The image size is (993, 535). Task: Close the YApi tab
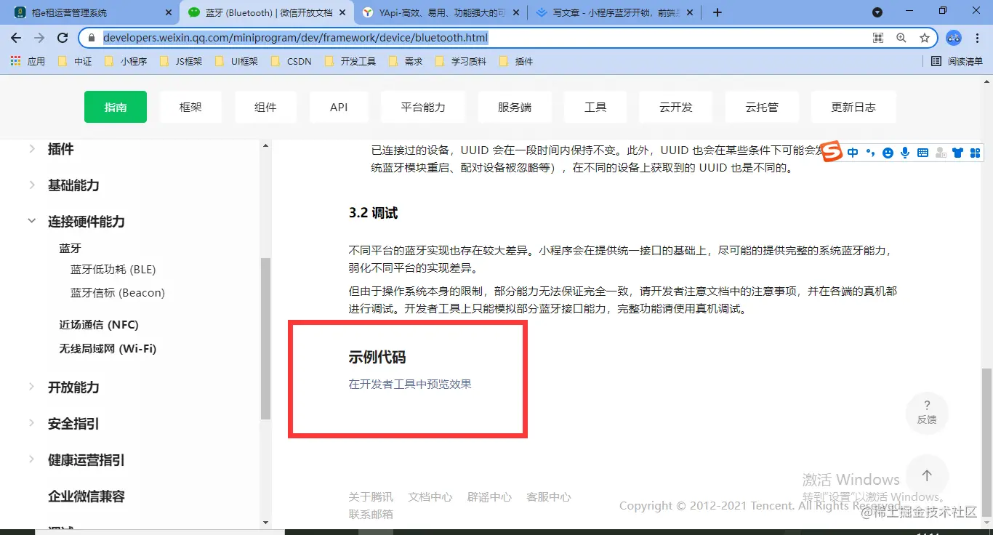517,12
